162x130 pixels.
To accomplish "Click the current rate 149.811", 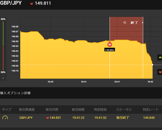I will [43, 3].
